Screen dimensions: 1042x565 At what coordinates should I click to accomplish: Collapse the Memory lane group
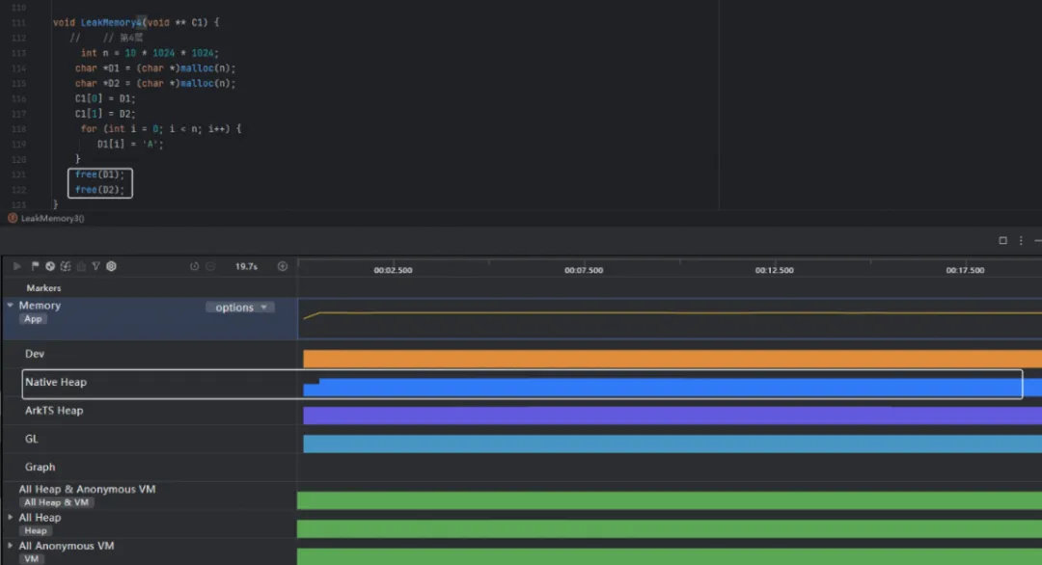[10, 306]
